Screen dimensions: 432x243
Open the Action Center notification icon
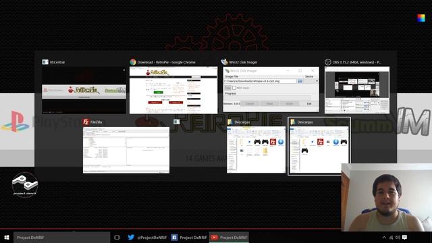pos(404,237)
